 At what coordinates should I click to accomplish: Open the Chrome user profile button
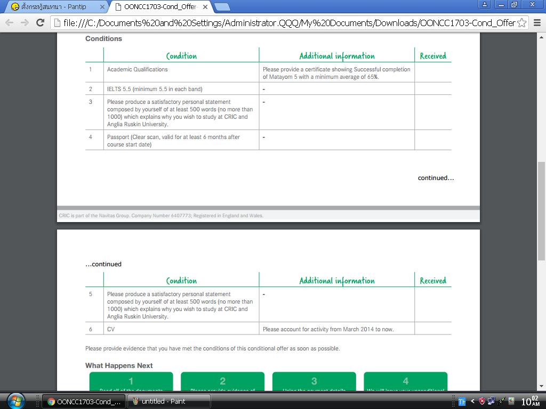(484, 4)
